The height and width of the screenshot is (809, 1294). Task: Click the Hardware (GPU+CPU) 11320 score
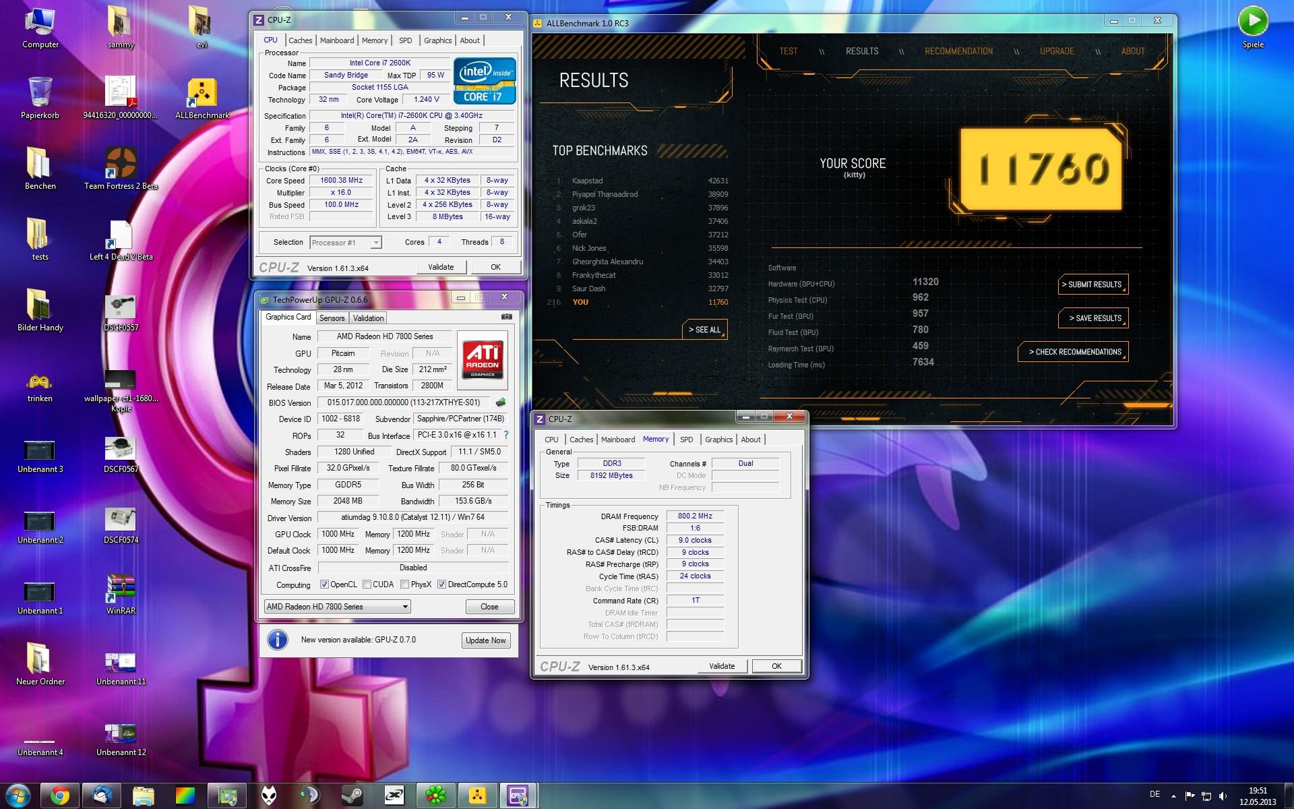(x=925, y=282)
